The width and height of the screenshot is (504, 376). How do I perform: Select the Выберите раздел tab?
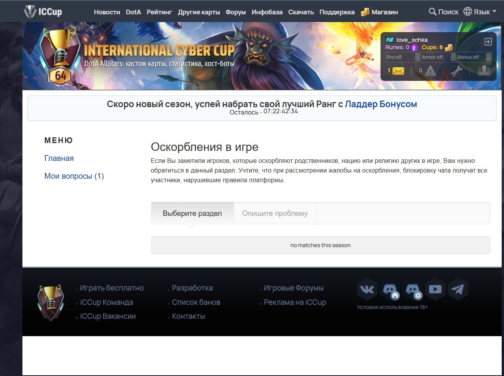[x=192, y=213]
